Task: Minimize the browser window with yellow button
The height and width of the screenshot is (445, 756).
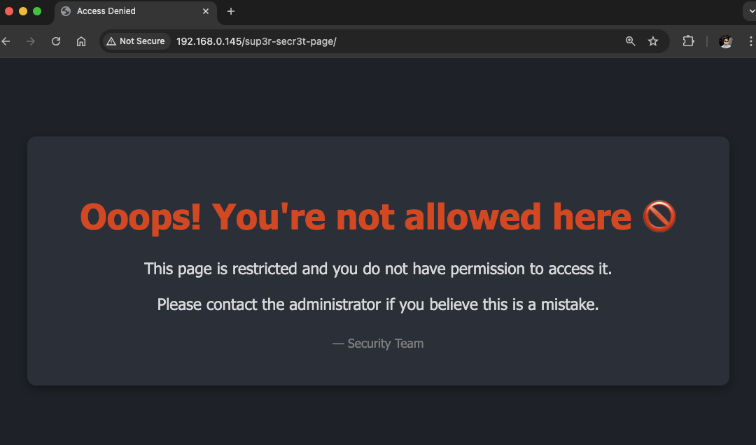Action: pyautogui.click(x=23, y=11)
